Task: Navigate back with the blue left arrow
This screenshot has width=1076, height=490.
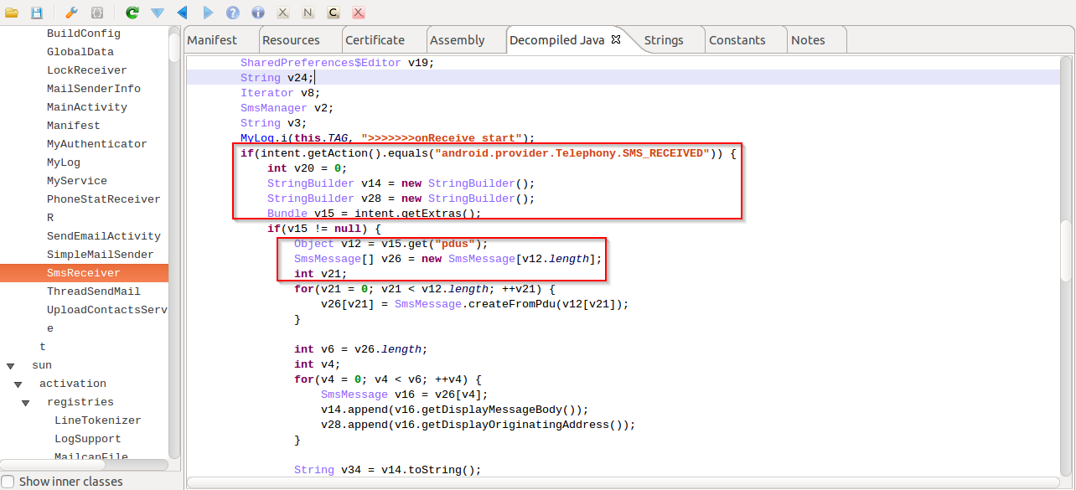Action: tap(182, 13)
